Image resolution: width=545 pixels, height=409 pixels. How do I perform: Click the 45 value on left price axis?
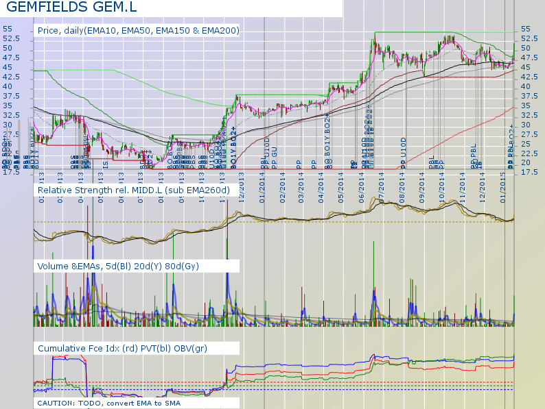pos(8,67)
